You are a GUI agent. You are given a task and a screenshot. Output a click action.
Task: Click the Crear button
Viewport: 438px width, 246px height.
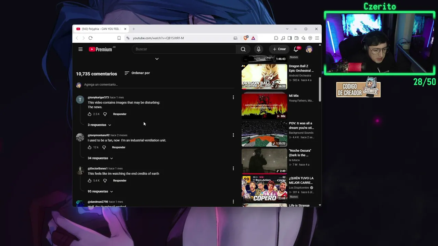279,49
